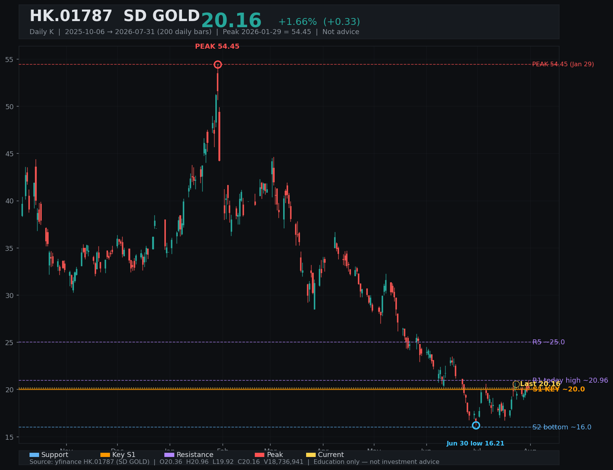Click the 40 tick on the price axis
The height and width of the screenshot is (470, 613).
[9, 201]
